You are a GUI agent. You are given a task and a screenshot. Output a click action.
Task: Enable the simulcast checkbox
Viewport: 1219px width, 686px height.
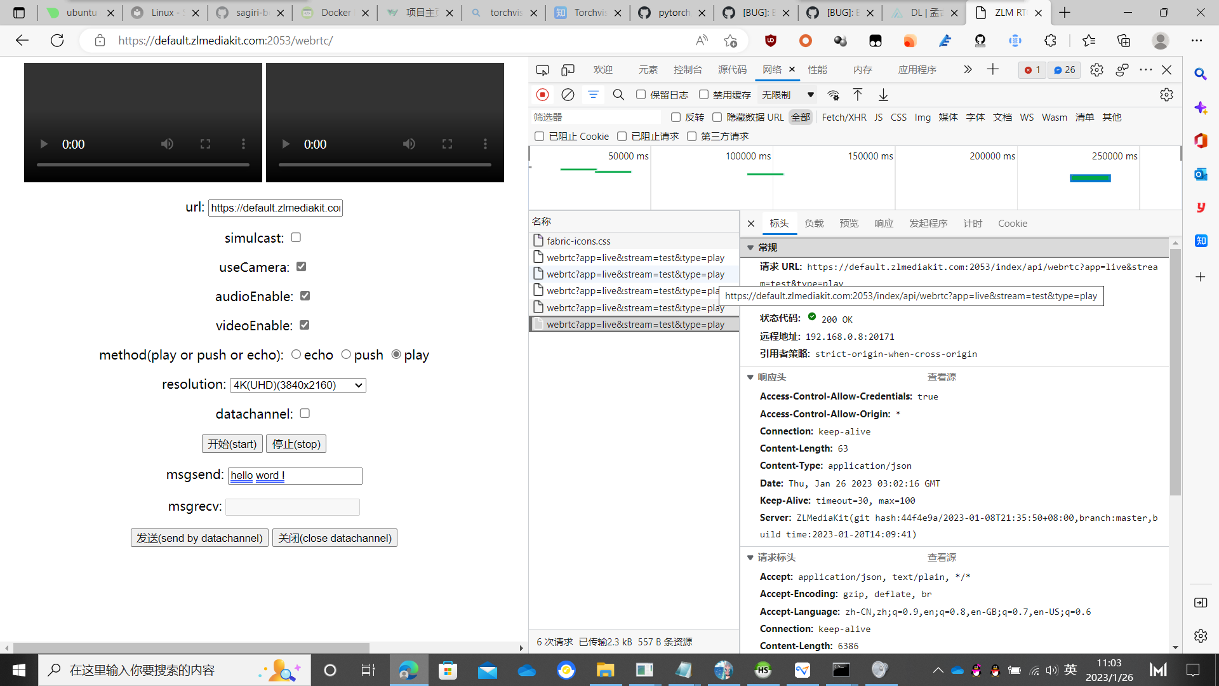[296, 237]
